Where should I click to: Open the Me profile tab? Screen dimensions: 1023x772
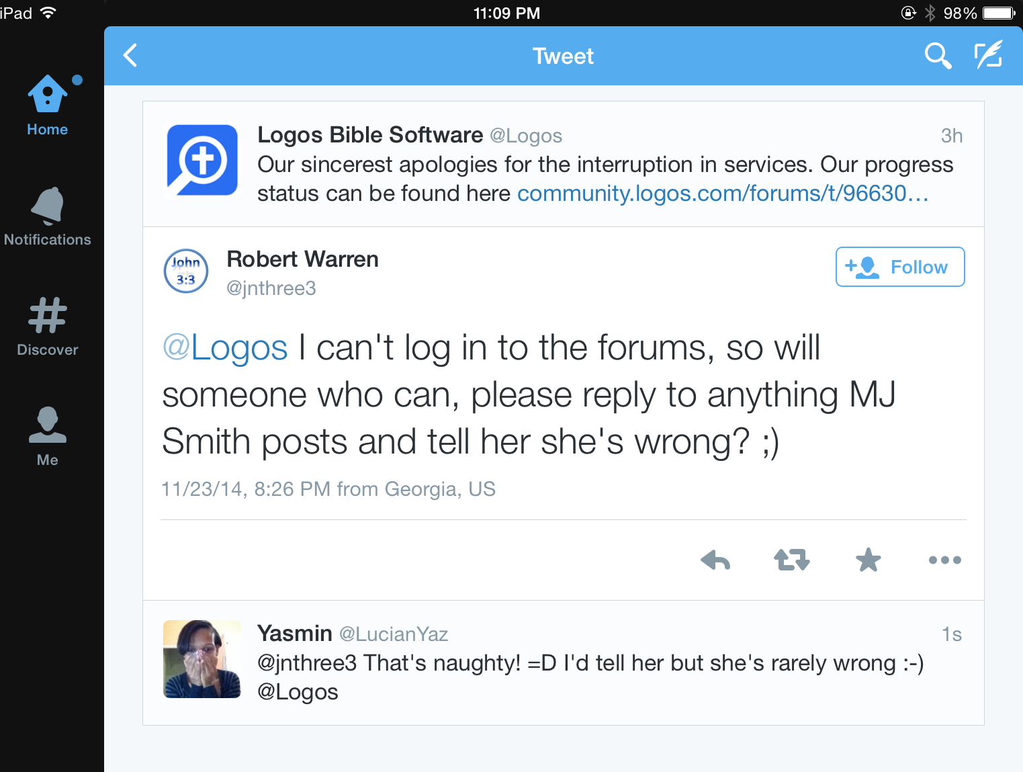click(48, 436)
